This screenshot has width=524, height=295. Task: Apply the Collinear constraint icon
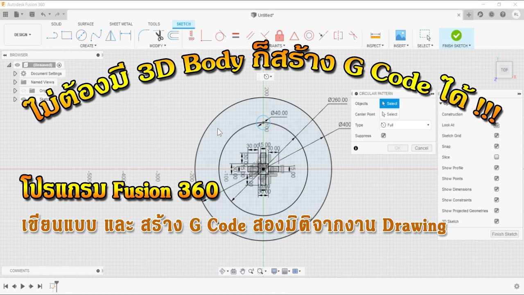(323, 36)
